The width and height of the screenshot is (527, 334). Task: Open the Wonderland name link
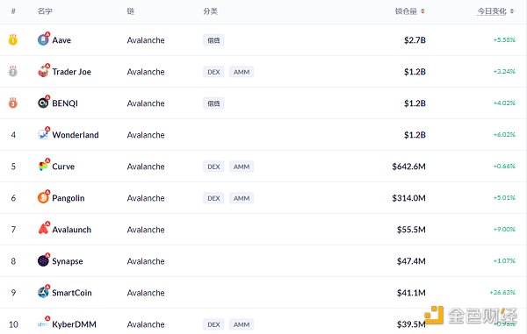pos(76,135)
